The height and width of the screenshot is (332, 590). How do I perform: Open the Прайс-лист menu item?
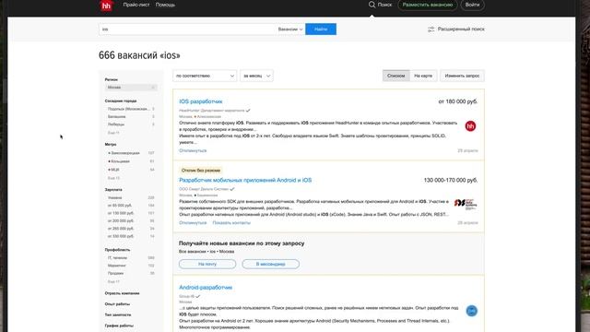click(136, 5)
